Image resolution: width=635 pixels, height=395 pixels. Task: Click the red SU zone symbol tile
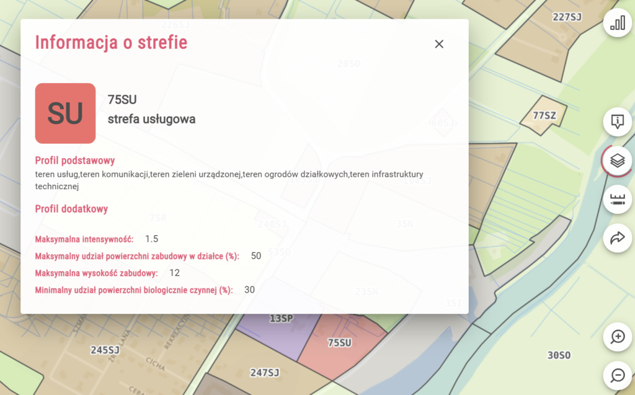[65, 113]
